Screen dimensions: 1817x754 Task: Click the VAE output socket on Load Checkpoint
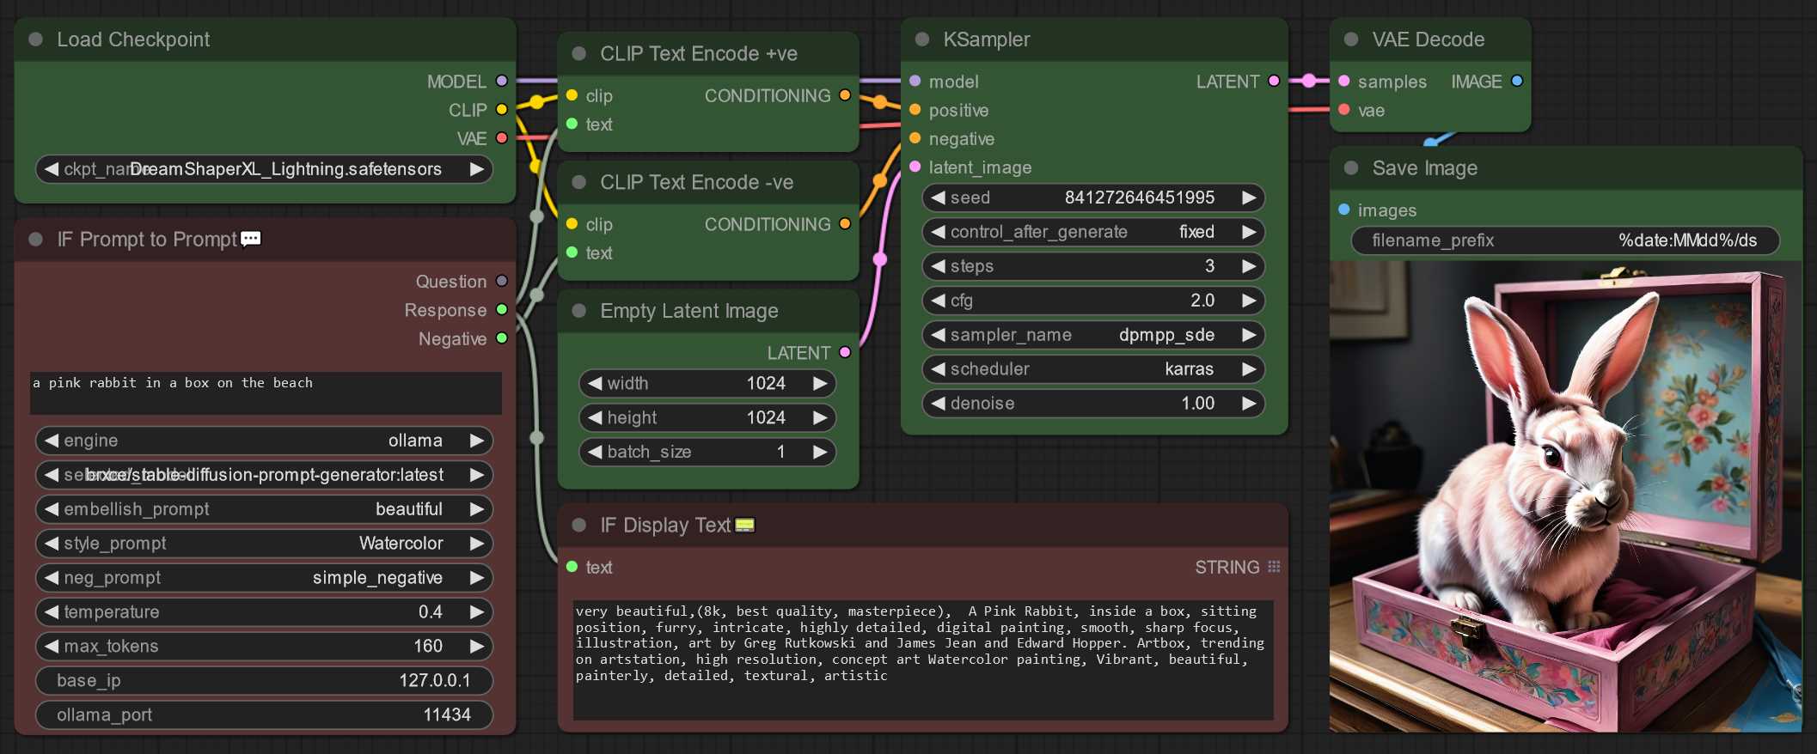(x=502, y=138)
